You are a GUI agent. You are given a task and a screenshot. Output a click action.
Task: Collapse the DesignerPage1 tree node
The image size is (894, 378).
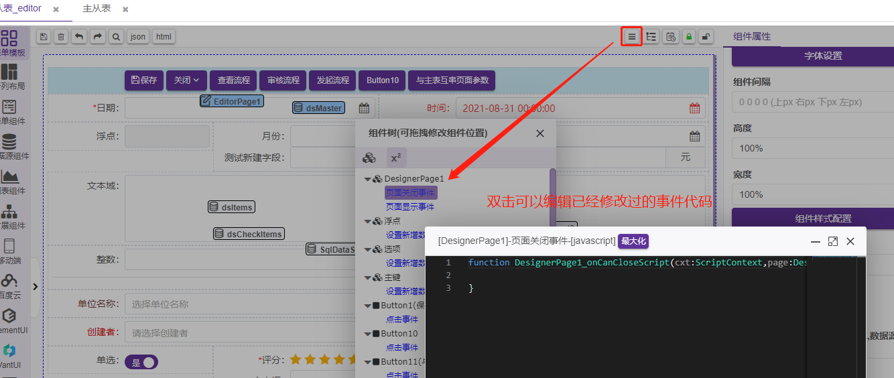click(367, 179)
